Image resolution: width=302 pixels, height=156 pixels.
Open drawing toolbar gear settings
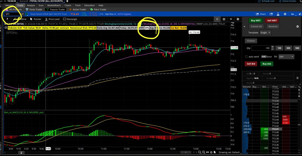pos(238,19)
